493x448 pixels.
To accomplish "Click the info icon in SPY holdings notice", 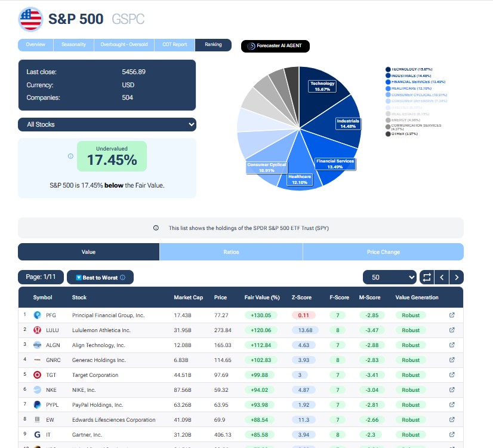I will pos(156,228).
